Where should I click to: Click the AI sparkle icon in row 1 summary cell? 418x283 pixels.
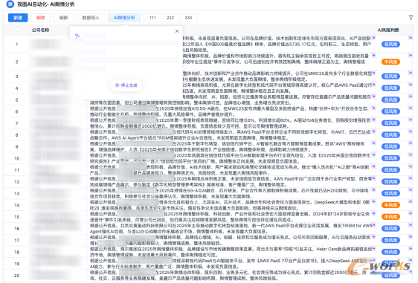(373, 38)
